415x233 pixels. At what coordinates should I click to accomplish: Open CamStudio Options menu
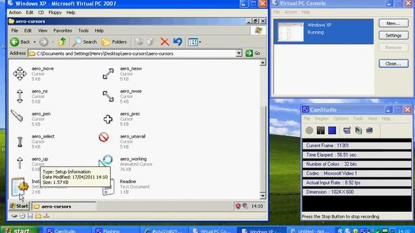pyautogui.click(x=340, y=118)
